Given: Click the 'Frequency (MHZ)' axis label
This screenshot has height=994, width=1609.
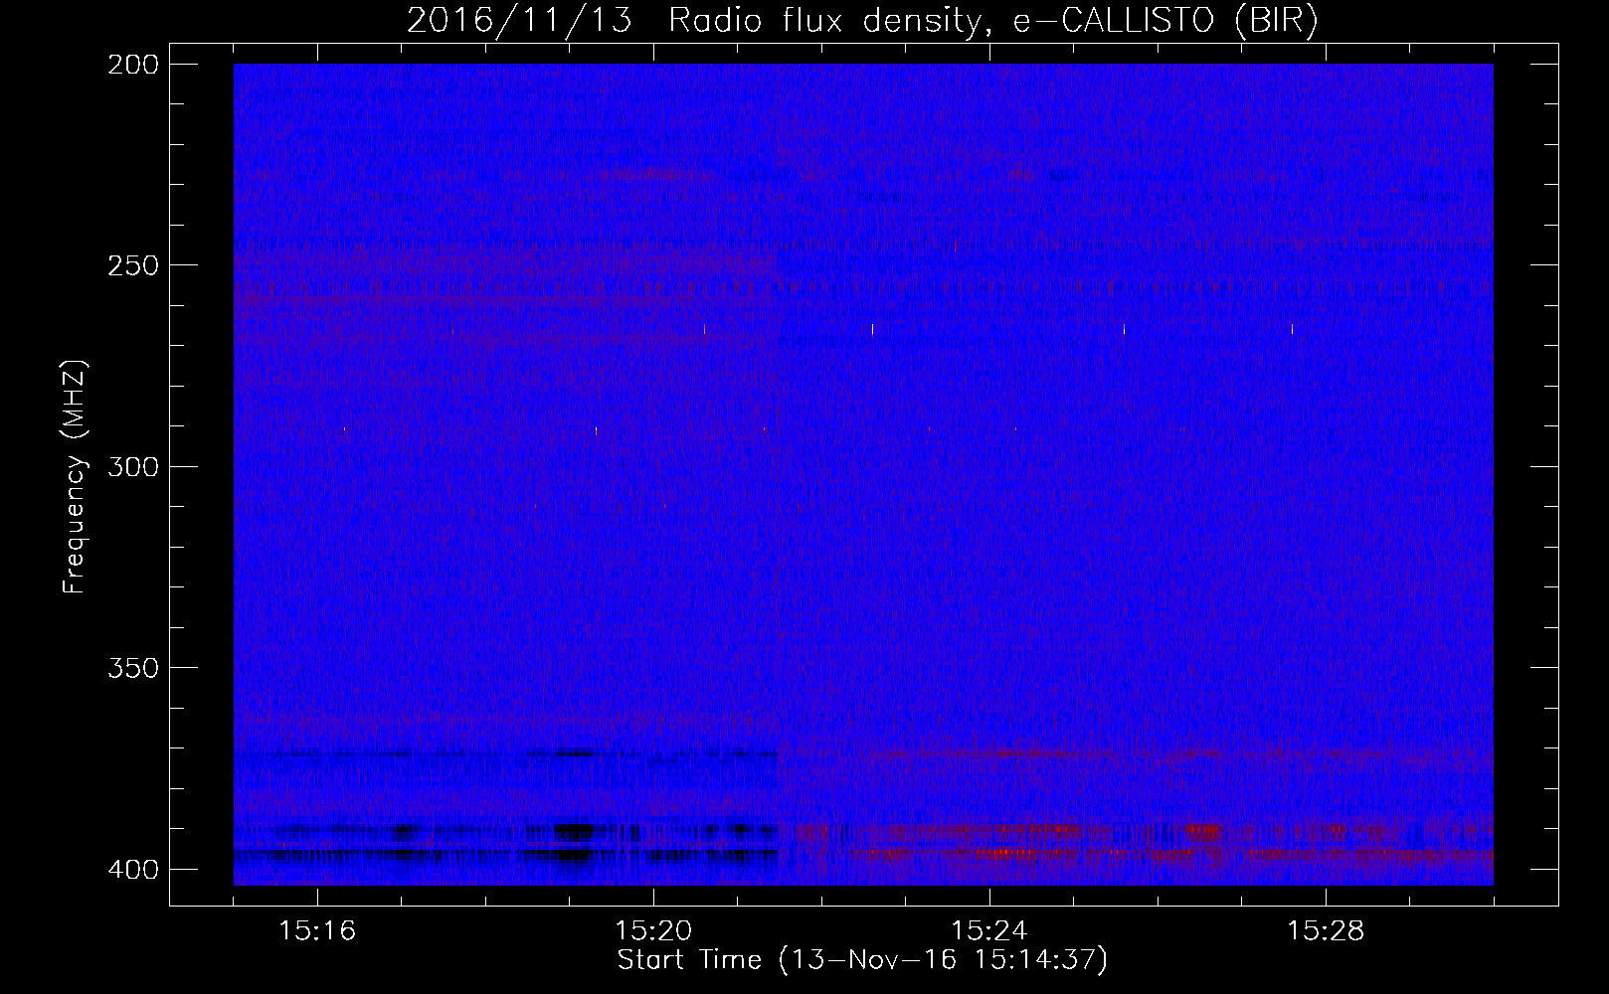Looking at the screenshot, I should point(75,477).
